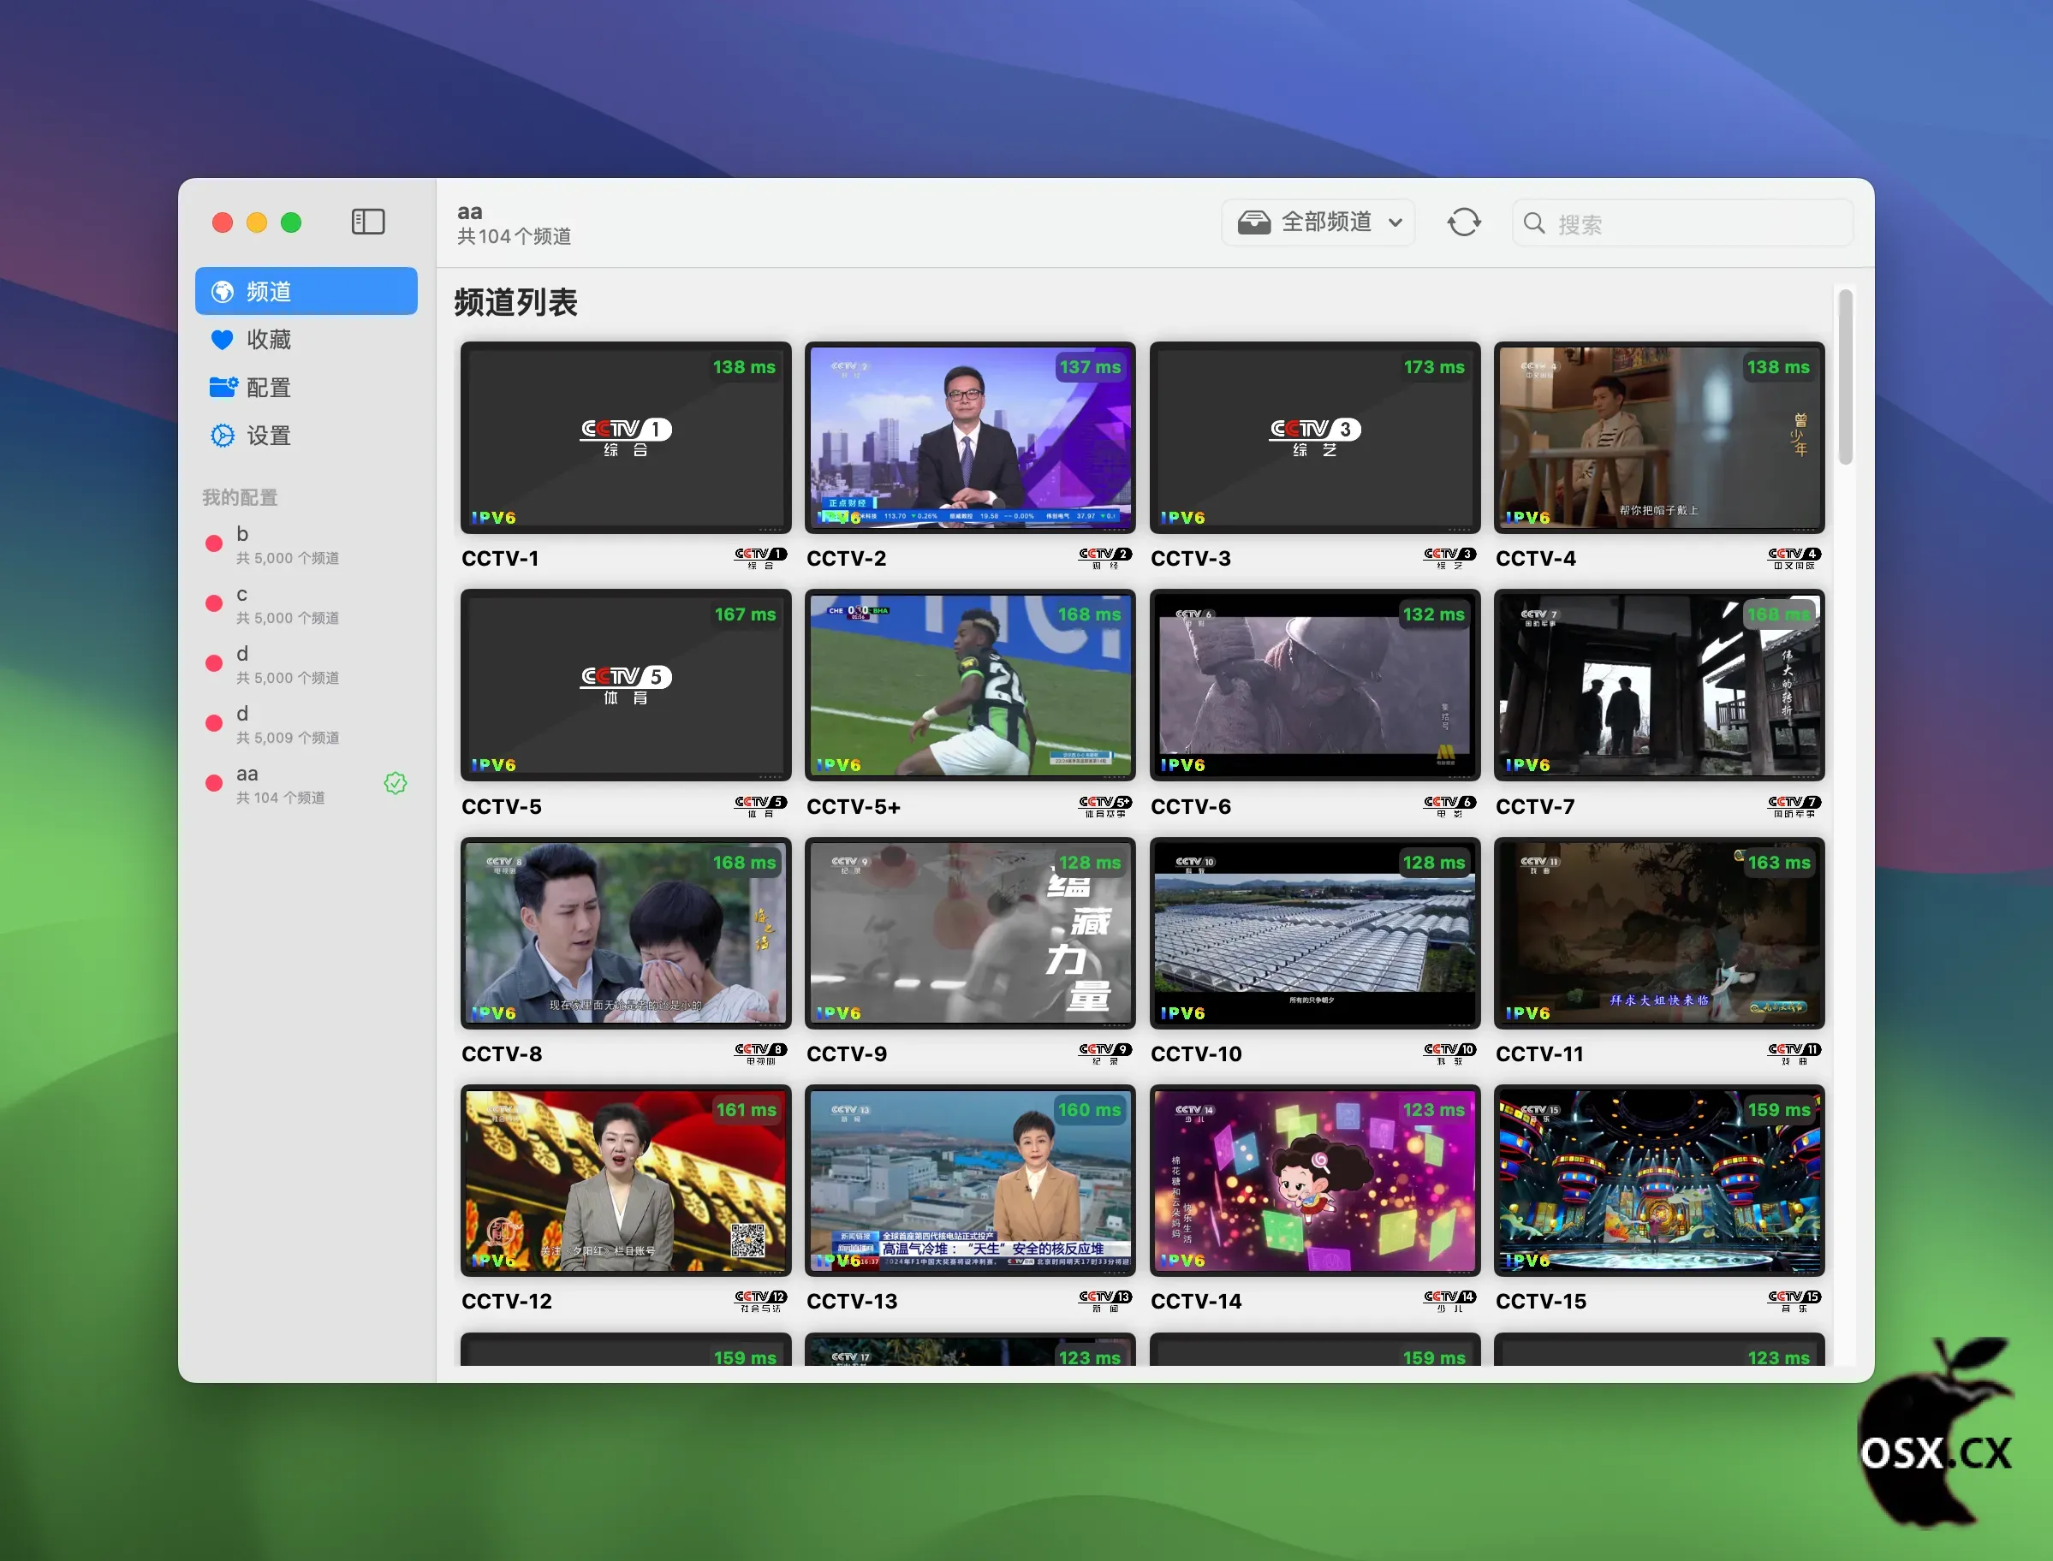Click the CCTV 8 logo icon beside CCTV-8
Viewport: 2053px width, 1561px height.
tap(760, 1054)
